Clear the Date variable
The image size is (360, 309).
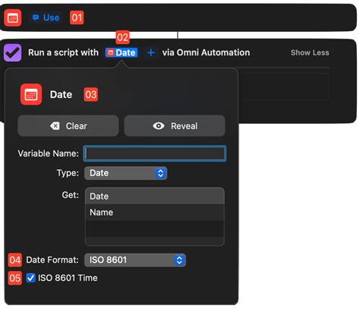tap(68, 126)
